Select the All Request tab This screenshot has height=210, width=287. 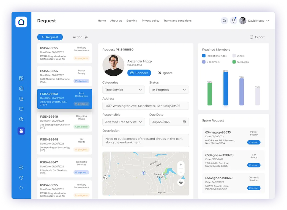tap(50, 37)
